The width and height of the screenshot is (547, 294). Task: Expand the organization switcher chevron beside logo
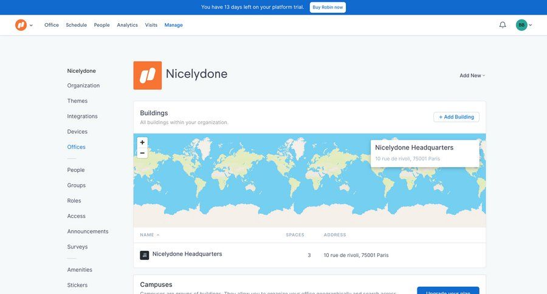point(31,26)
